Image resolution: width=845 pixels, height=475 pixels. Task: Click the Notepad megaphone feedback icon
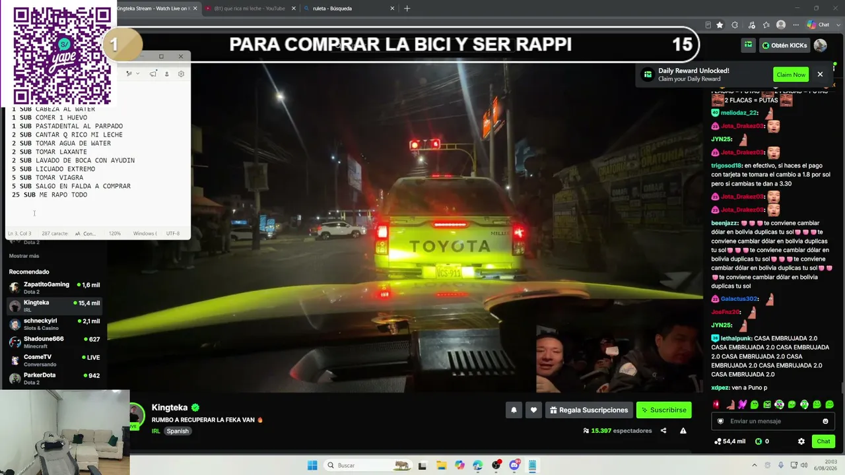152,74
